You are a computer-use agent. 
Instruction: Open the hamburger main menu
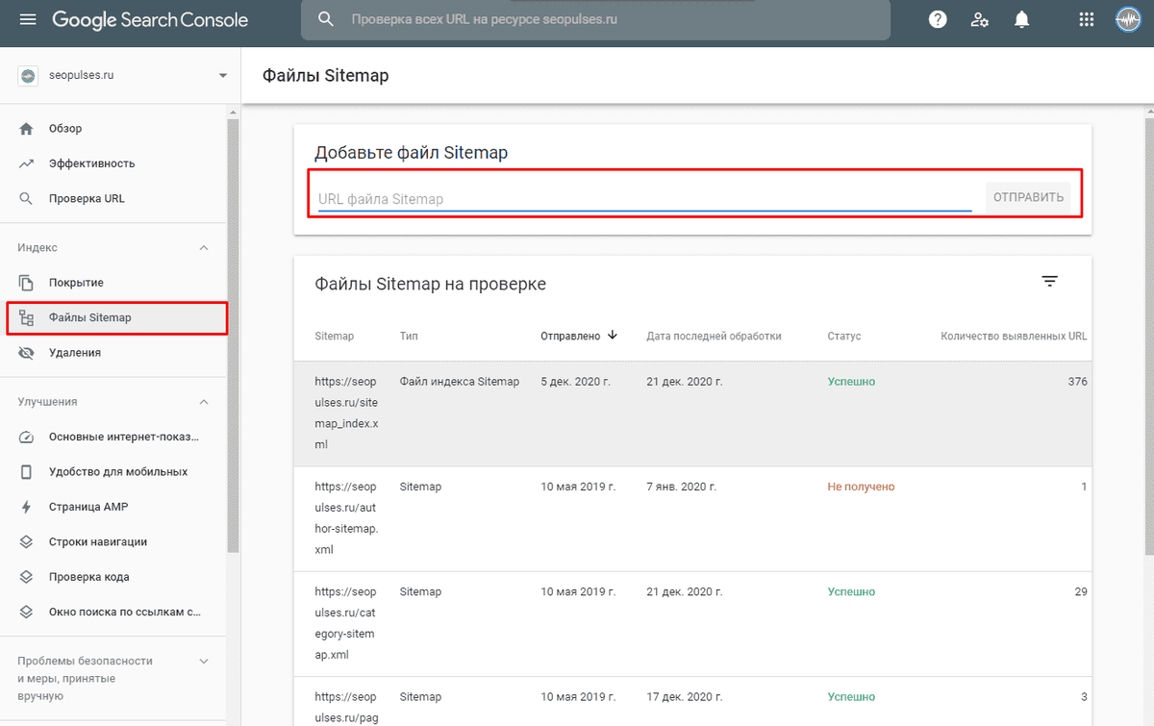(x=27, y=19)
